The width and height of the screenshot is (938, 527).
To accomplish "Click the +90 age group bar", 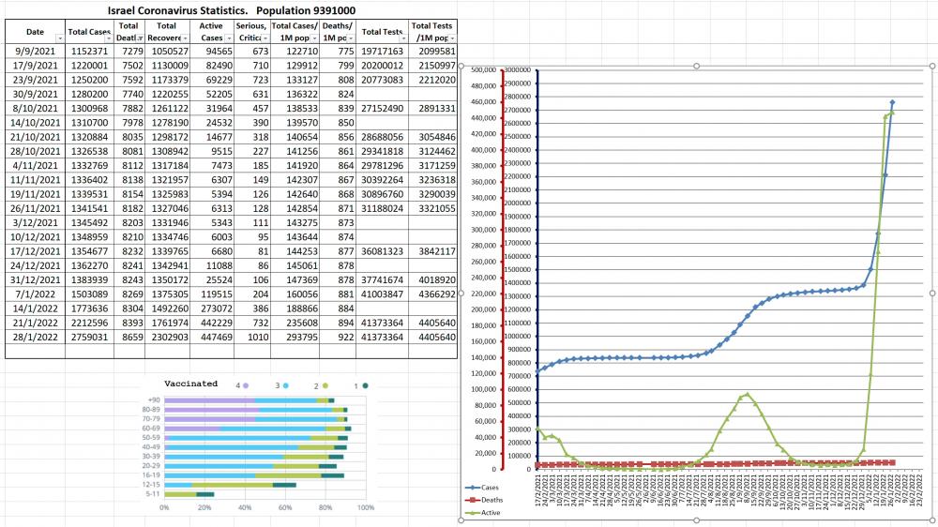I will point(249,400).
